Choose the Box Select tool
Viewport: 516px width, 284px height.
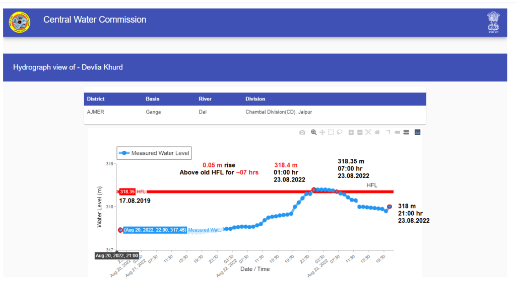point(331,132)
